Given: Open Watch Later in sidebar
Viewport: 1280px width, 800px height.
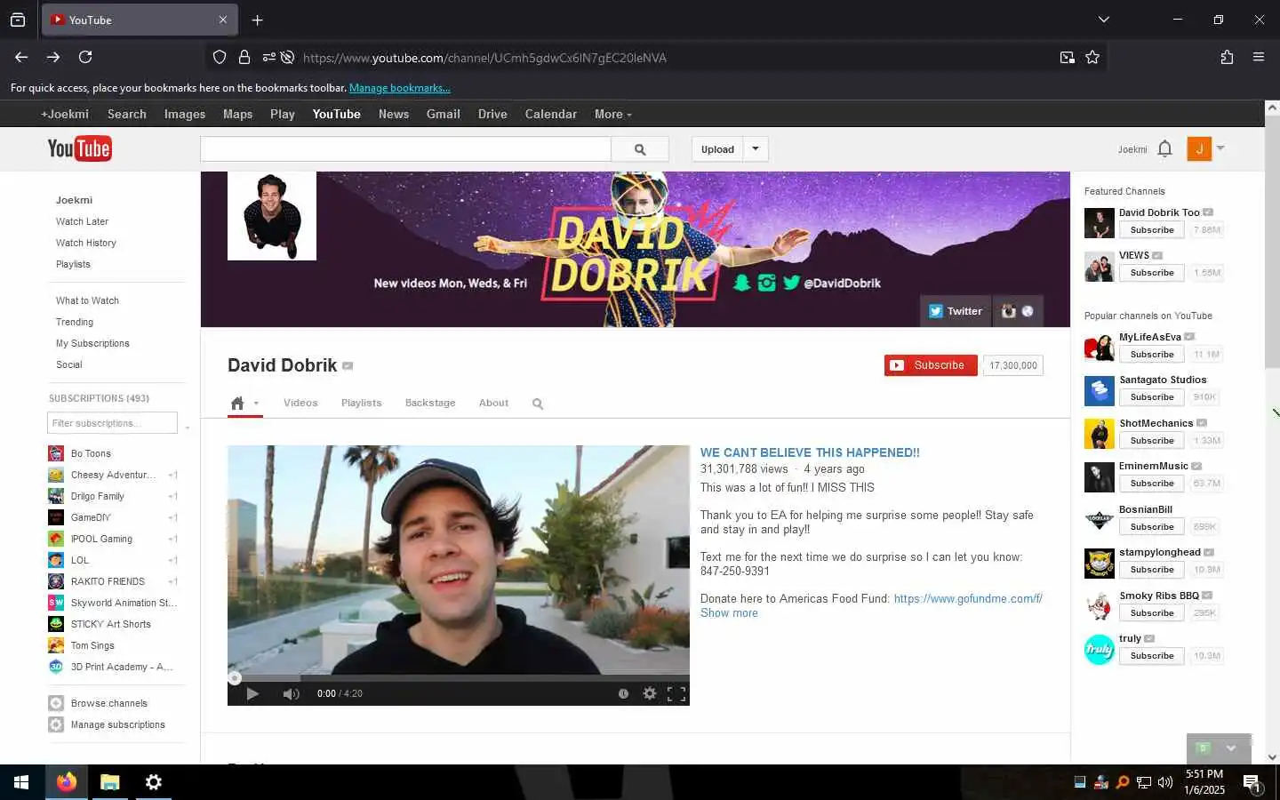Looking at the screenshot, I should click(82, 221).
